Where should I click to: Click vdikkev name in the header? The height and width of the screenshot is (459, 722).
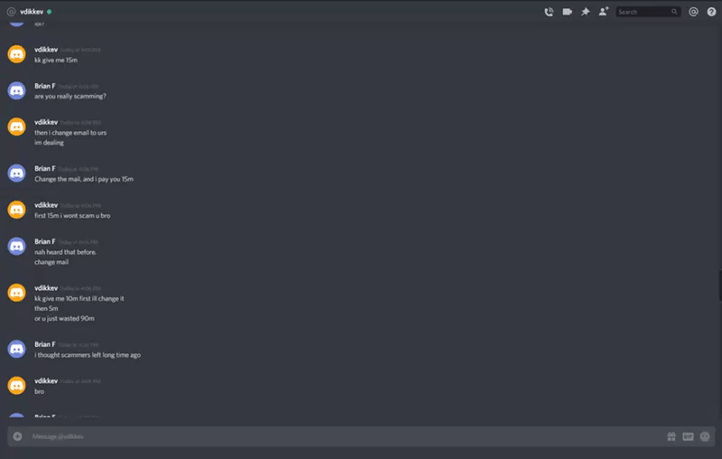tap(32, 12)
